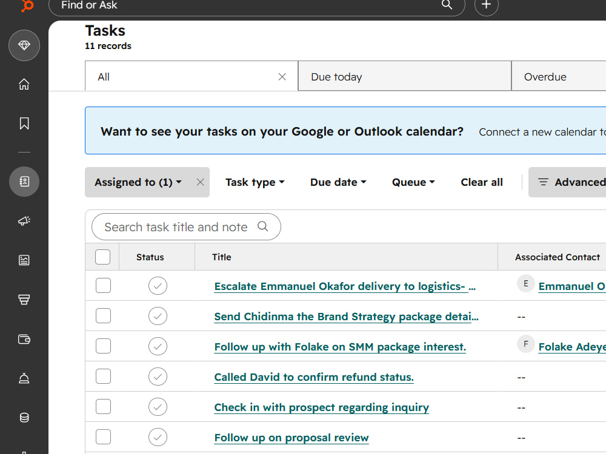Open task Send Chidinma the Brand Strategy package
The height and width of the screenshot is (454, 606).
point(346,317)
